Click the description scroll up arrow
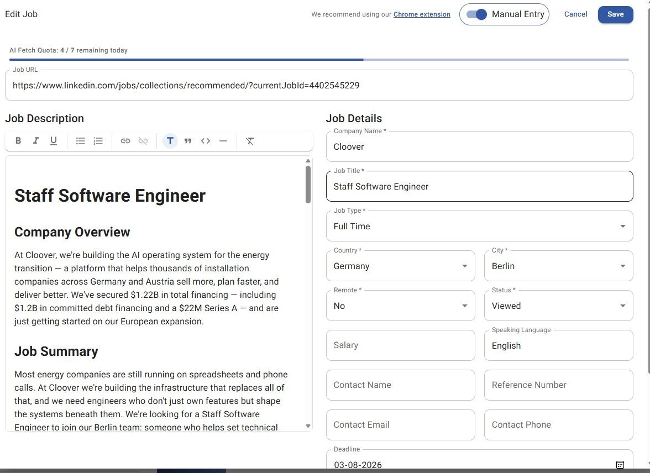 click(308, 161)
